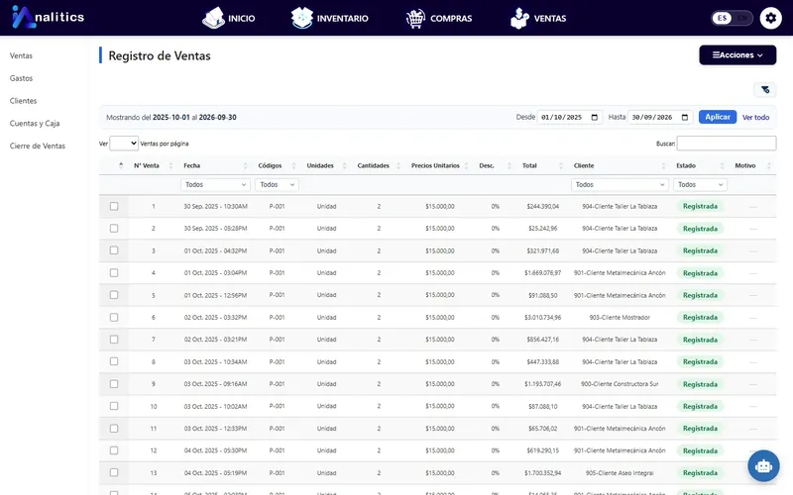Click the clear filters funnel icon
The width and height of the screenshot is (793, 495).
pyautogui.click(x=765, y=90)
